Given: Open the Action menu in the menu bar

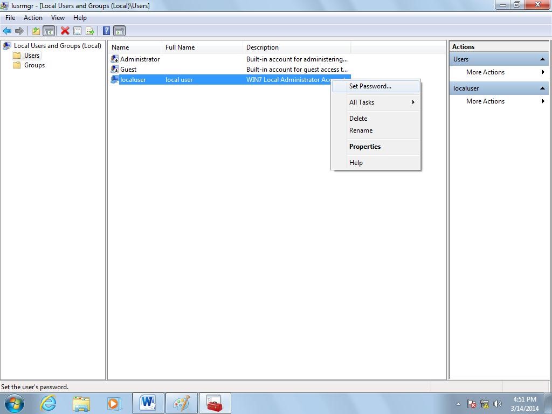Looking at the screenshot, I should click(33, 18).
